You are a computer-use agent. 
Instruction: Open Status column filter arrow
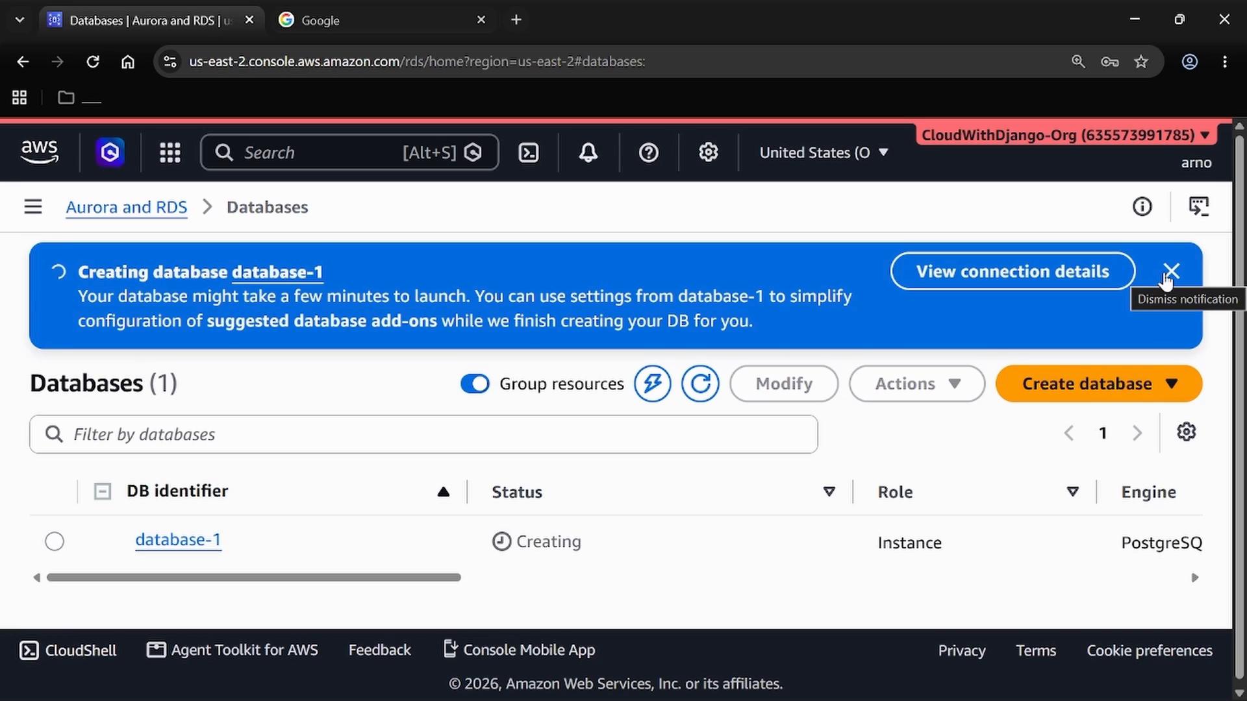click(x=829, y=491)
